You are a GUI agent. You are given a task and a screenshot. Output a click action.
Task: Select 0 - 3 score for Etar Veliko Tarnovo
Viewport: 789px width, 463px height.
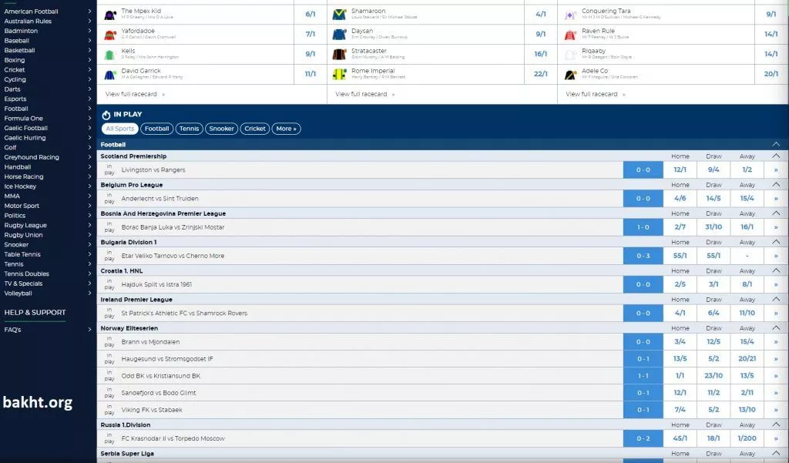(643, 256)
